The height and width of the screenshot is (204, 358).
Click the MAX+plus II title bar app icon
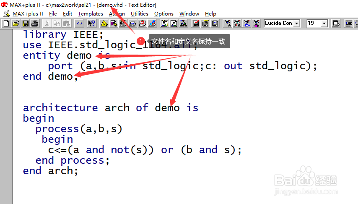click(4, 5)
